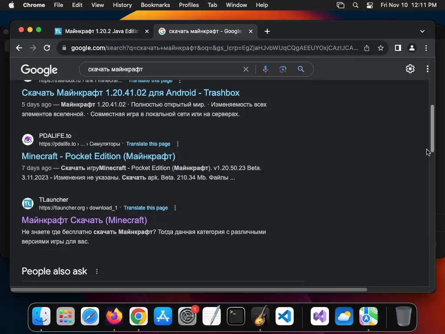Click the PDALIFE.to site favicon
The width and height of the screenshot is (445, 334).
28,140
